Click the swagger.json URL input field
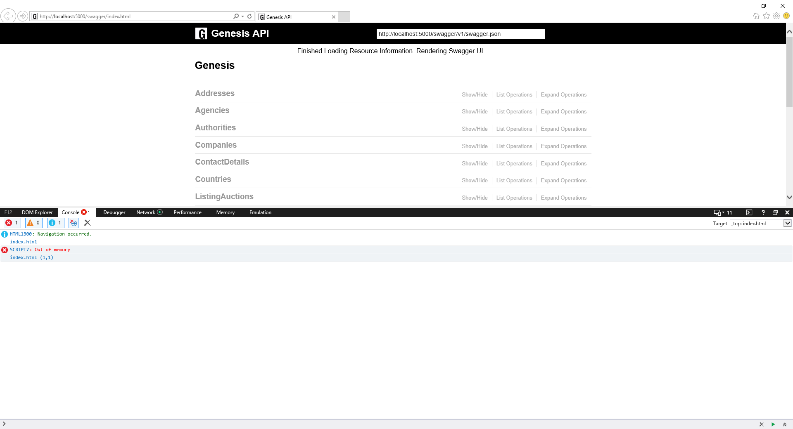The image size is (793, 429). 461,34
